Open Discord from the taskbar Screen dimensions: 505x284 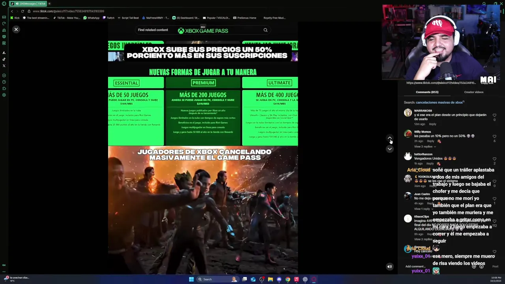279,279
